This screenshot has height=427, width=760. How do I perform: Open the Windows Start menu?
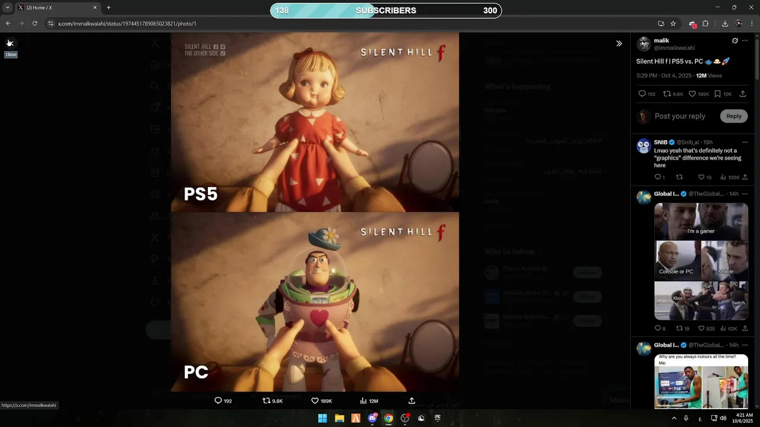coord(322,418)
